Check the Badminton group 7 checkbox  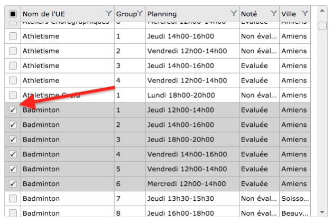[x=13, y=198]
